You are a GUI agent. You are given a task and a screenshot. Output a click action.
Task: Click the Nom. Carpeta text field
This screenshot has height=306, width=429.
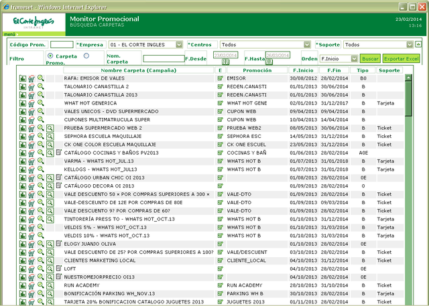[164, 58]
